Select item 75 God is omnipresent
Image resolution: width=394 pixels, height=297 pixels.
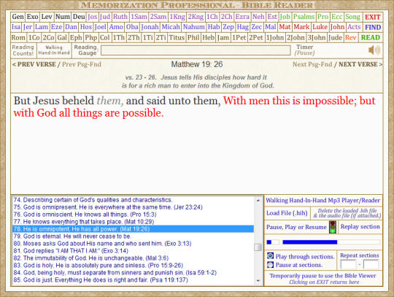pos(134,207)
